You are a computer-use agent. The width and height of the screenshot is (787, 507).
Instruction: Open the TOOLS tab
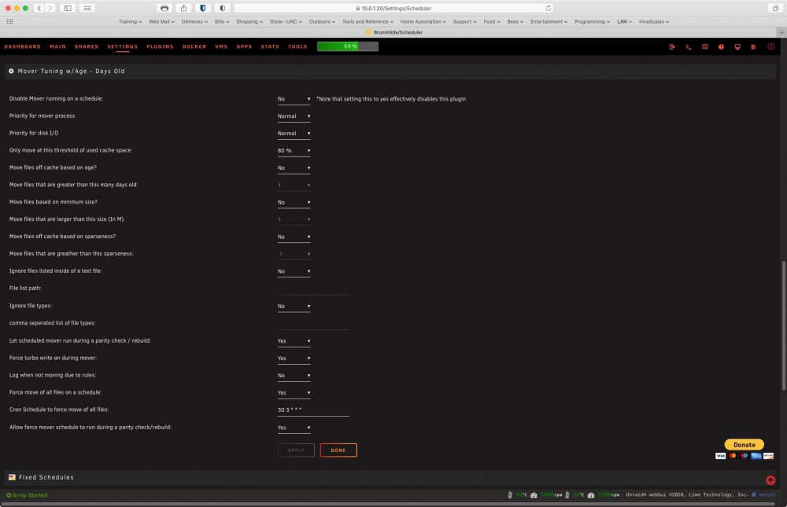point(297,46)
